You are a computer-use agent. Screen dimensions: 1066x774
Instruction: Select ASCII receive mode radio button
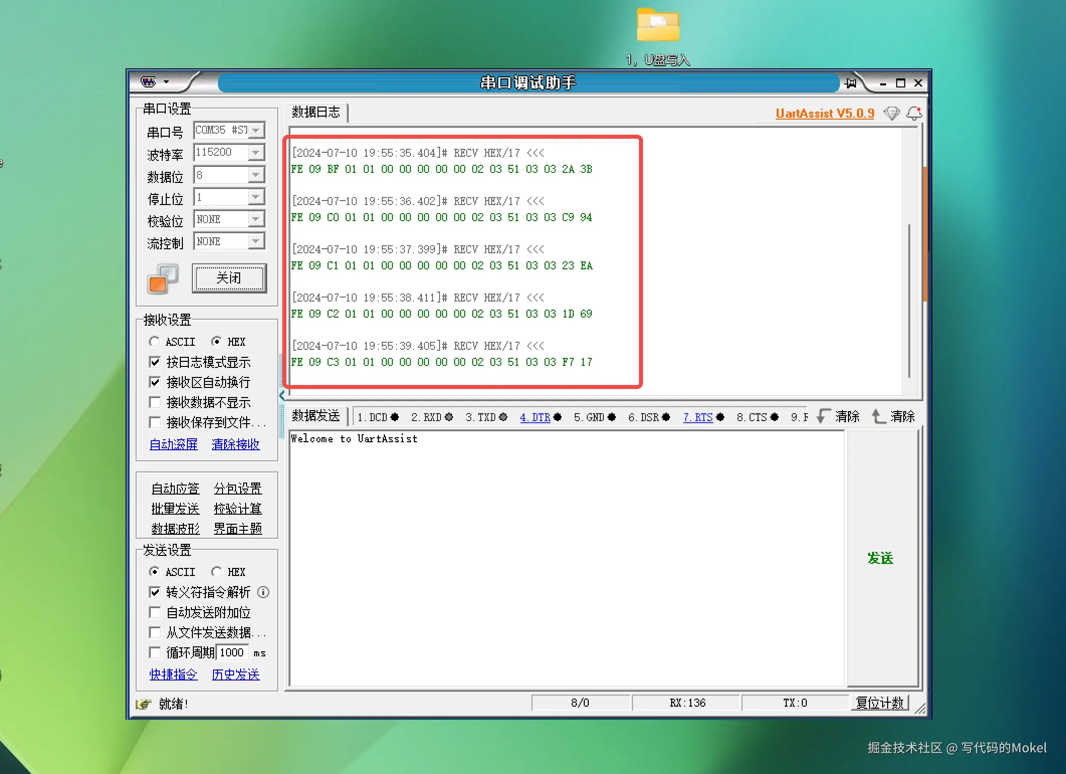pos(154,342)
